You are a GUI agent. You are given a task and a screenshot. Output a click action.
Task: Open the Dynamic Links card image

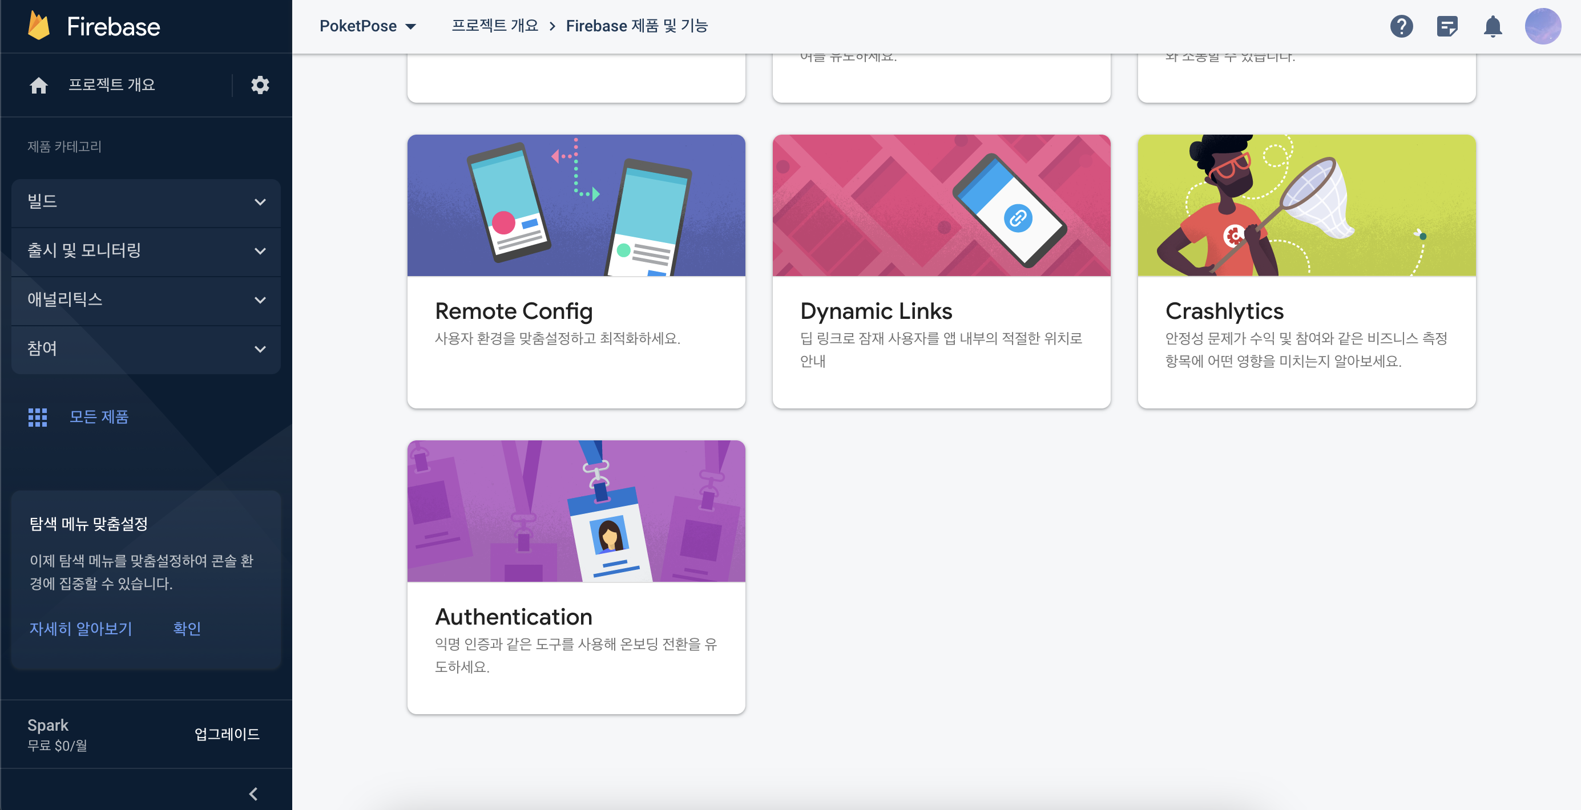941,205
